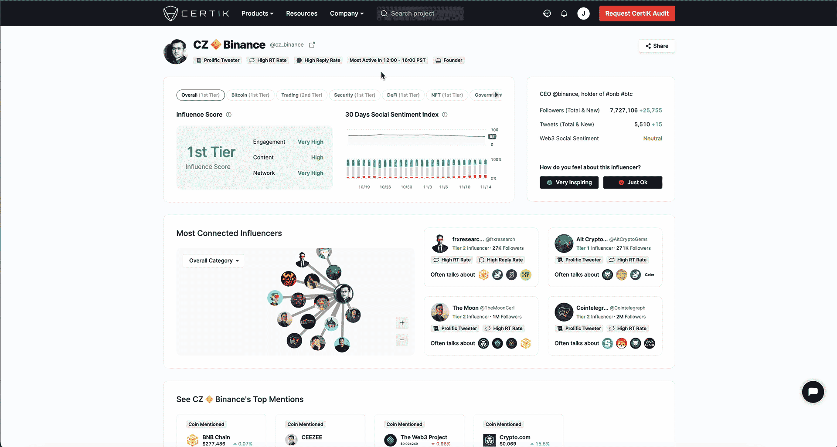This screenshot has width=837, height=447.
Task: Click Celer icon in Alt Crypto card
Action: pyautogui.click(x=650, y=275)
